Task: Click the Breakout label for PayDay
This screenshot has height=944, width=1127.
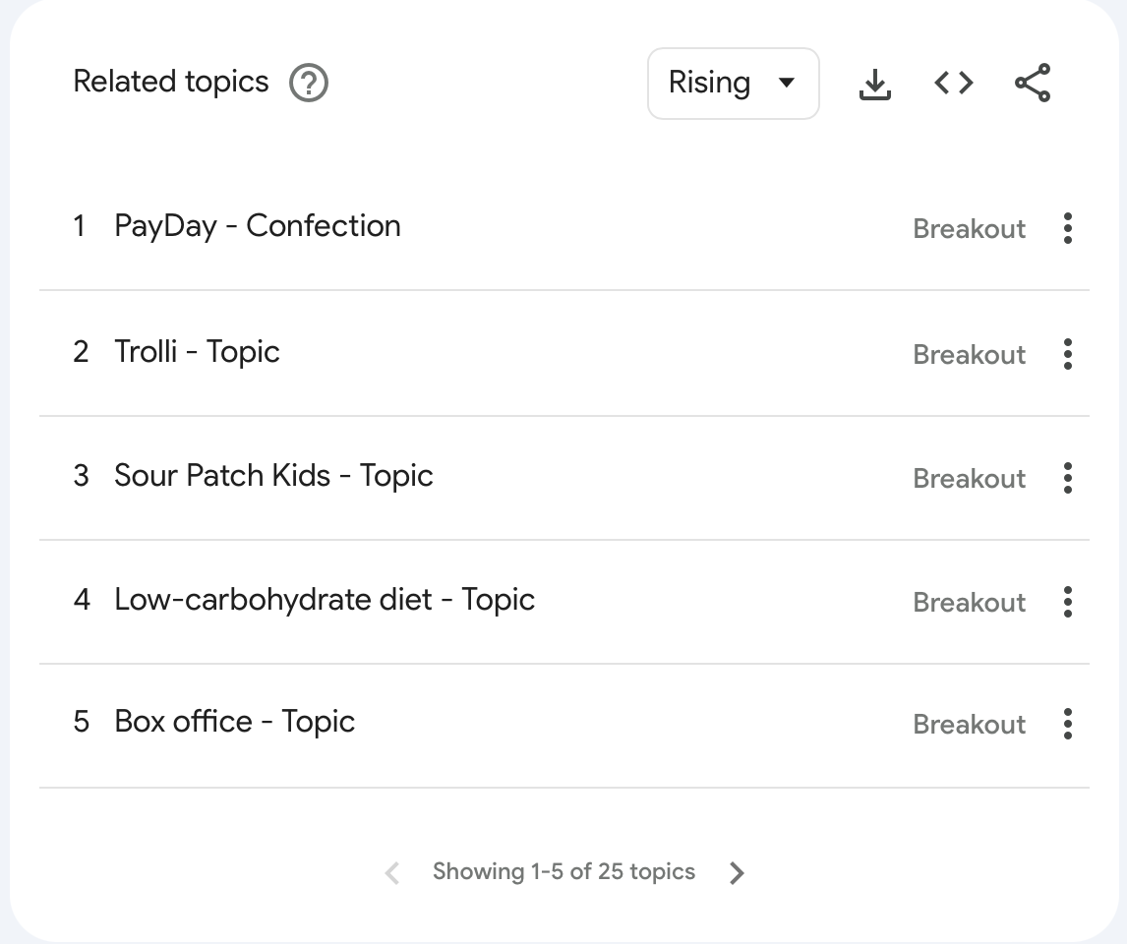Action: coord(969,229)
